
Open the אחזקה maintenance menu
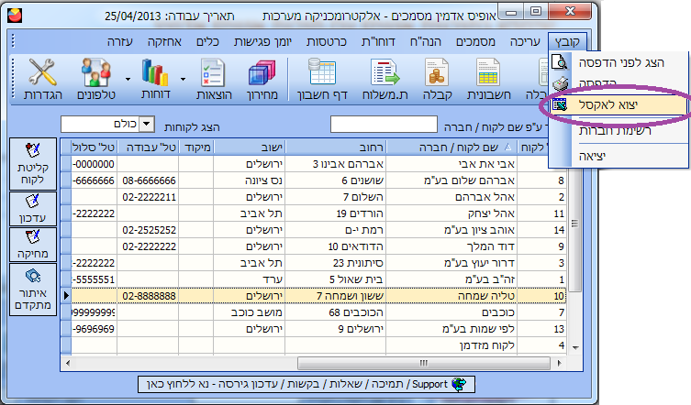coord(164,42)
